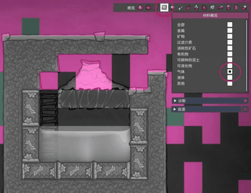The width and height of the screenshot is (251, 193).
Task: Check the 液体 (Liquid) filter box
Action: point(230,78)
